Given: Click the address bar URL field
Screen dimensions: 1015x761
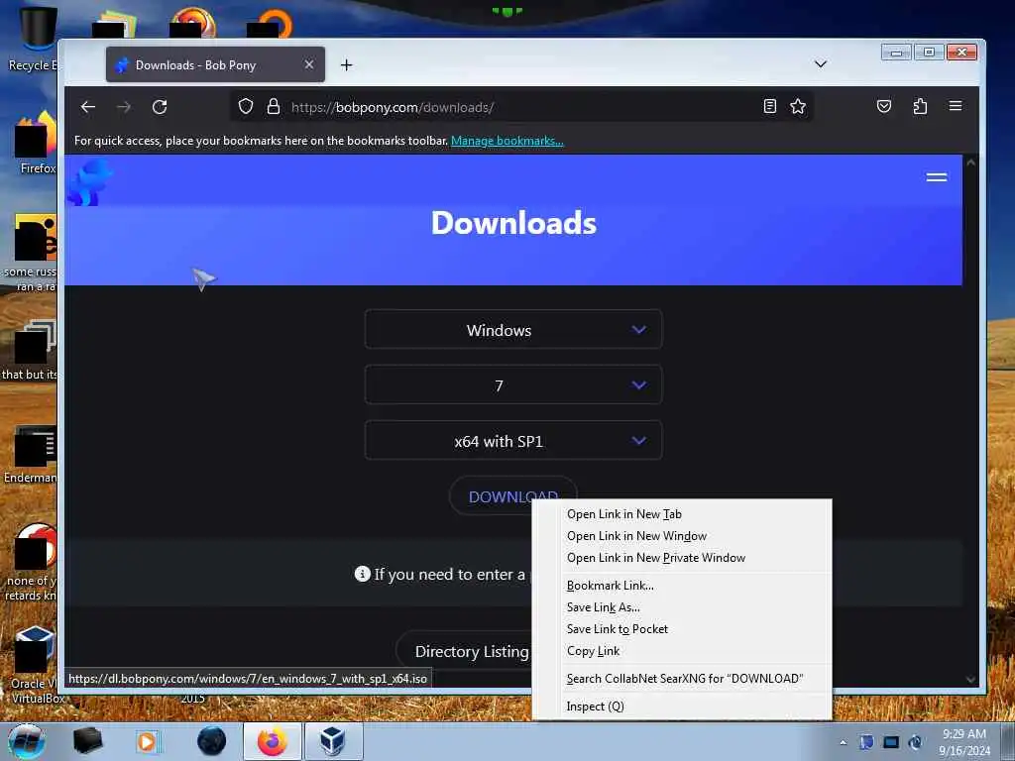Looking at the screenshot, I should [521, 107].
